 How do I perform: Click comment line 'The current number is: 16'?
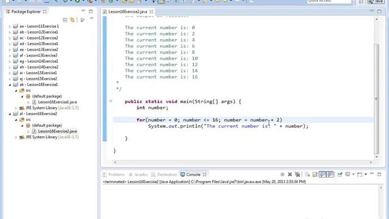pos(161,77)
